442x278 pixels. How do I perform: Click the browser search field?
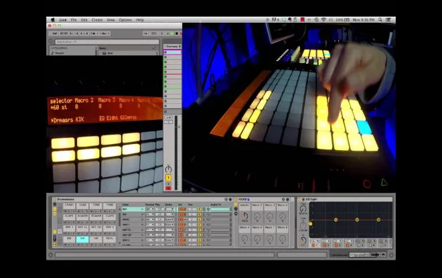(106, 42)
